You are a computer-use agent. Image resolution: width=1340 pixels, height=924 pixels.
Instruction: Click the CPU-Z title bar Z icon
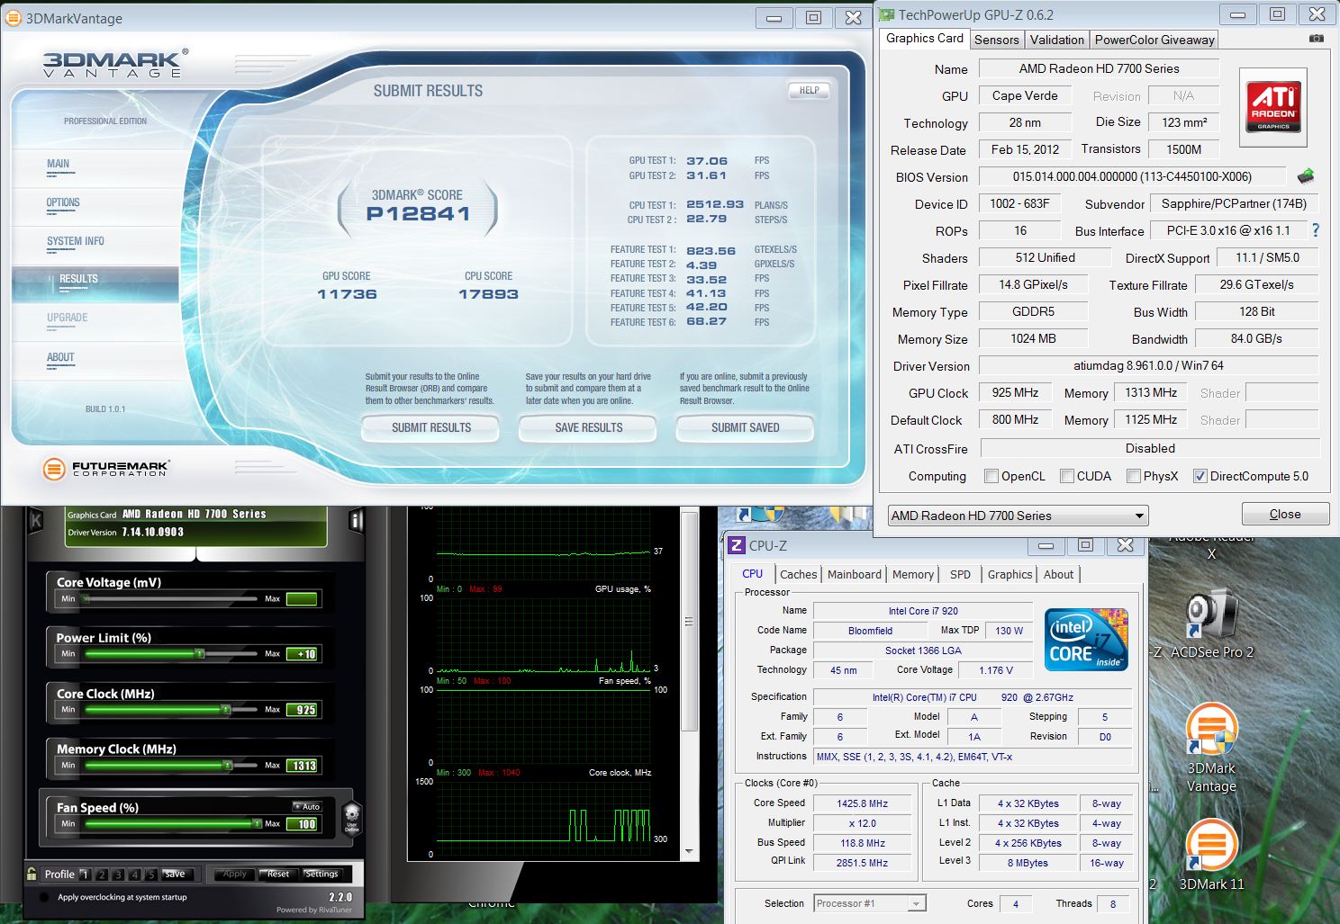pyautogui.click(x=737, y=545)
